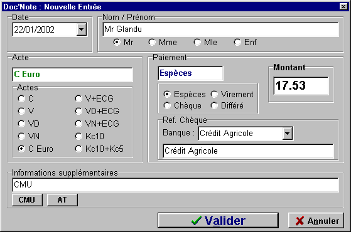Viewport: 351px width, 232px height.
Task: Open the Date dropdown arrow
Action: 82,29
